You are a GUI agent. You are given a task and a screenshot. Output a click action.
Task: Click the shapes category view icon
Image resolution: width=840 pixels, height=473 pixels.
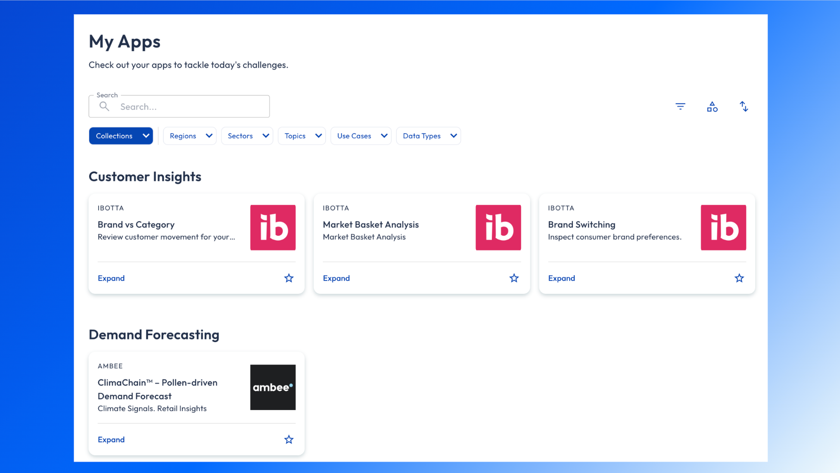click(712, 106)
